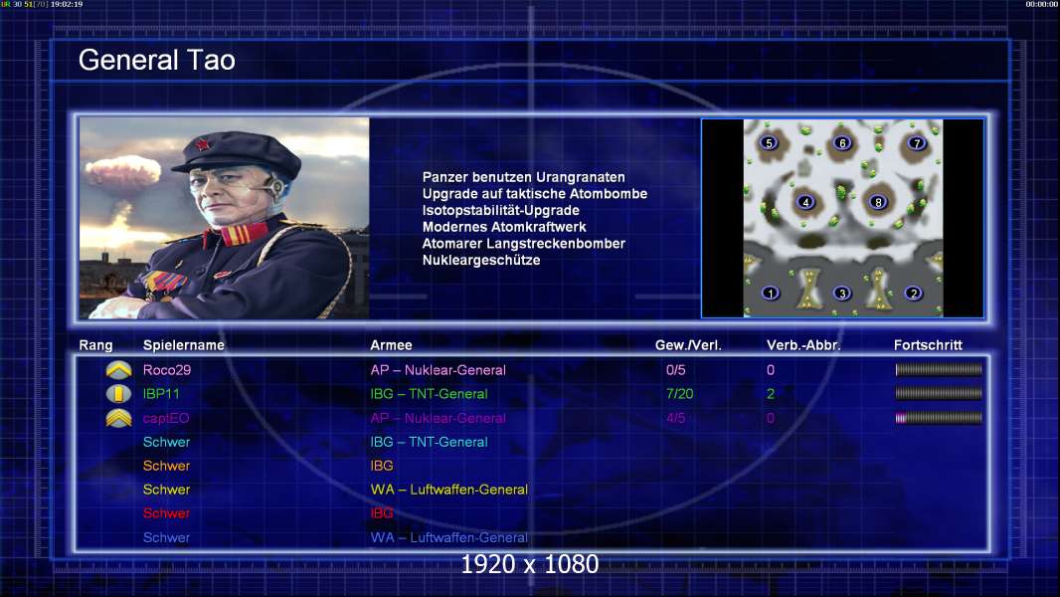The width and height of the screenshot is (1060, 597).
Task: Select start position 8 on the map
Action: (x=877, y=201)
